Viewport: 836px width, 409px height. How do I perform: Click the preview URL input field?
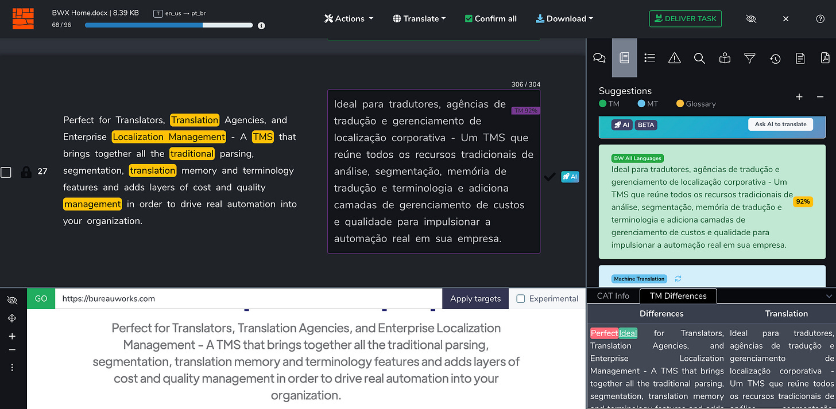(x=249, y=298)
